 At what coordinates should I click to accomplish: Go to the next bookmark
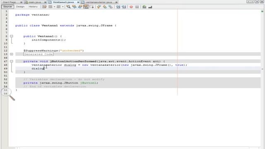[105, 7]
